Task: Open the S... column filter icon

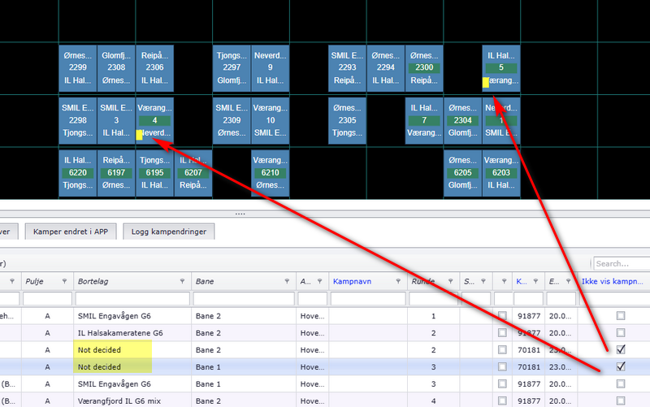Action: click(x=483, y=281)
